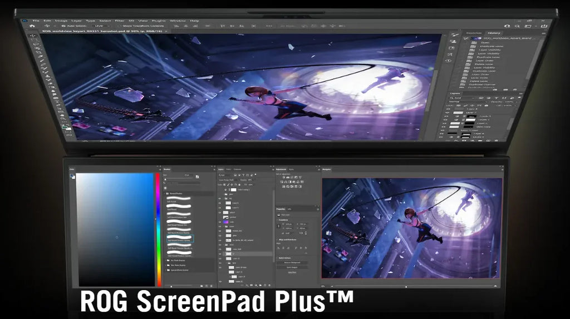Add a Hue/Saturation adjustment
The image size is (570, 319).
(282, 182)
